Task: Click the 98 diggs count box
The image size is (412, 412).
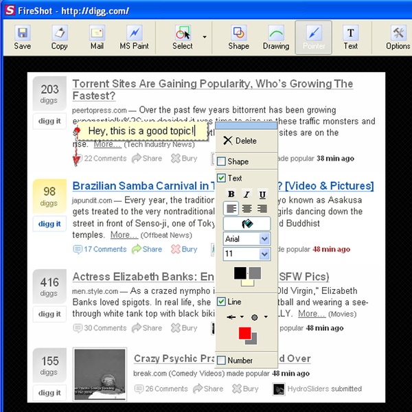Action: point(49,196)
